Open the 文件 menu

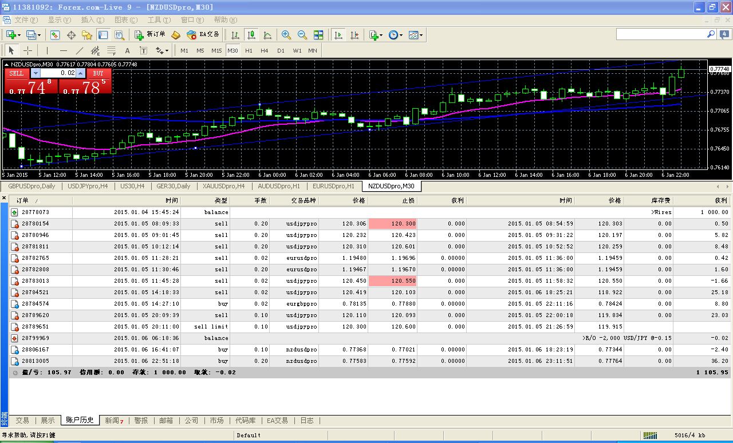pos(25,20)
